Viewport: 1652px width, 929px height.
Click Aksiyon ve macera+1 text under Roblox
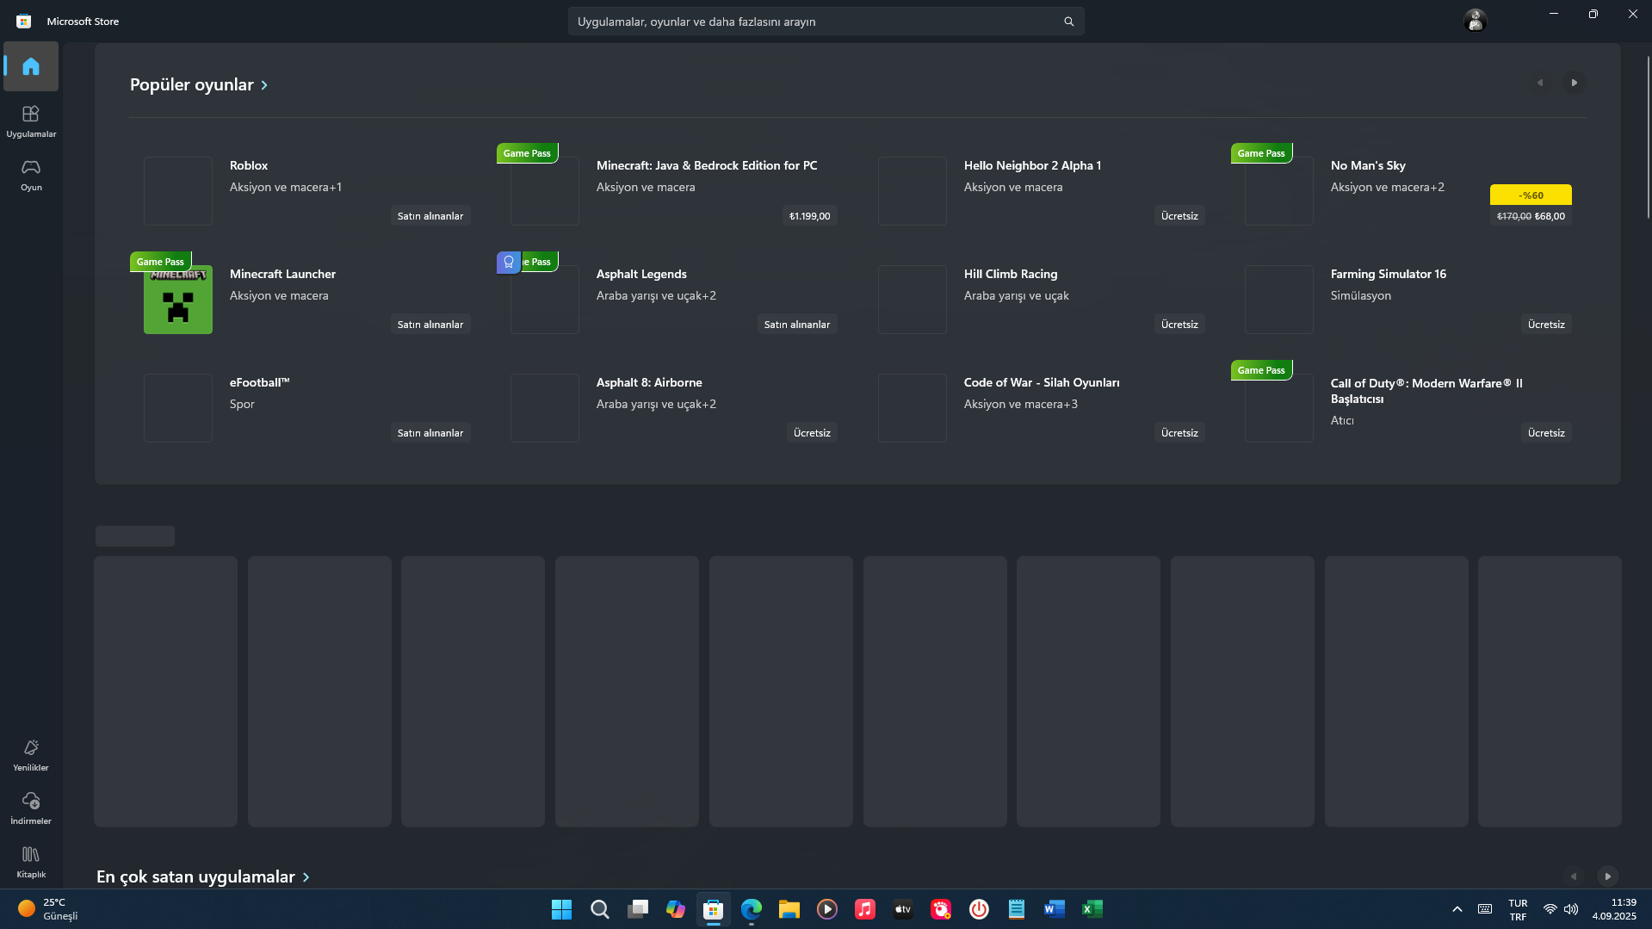286,187
